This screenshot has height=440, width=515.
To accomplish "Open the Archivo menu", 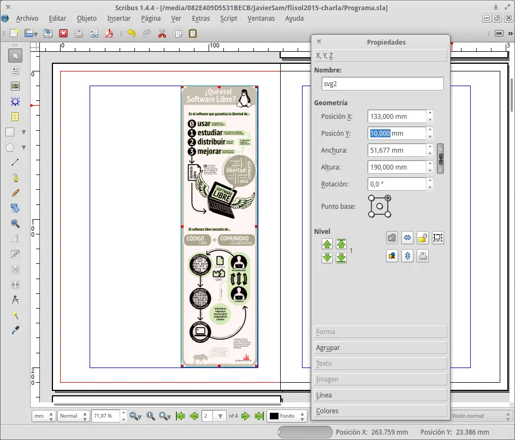I will pyautogui.click(x=27, y=19).
